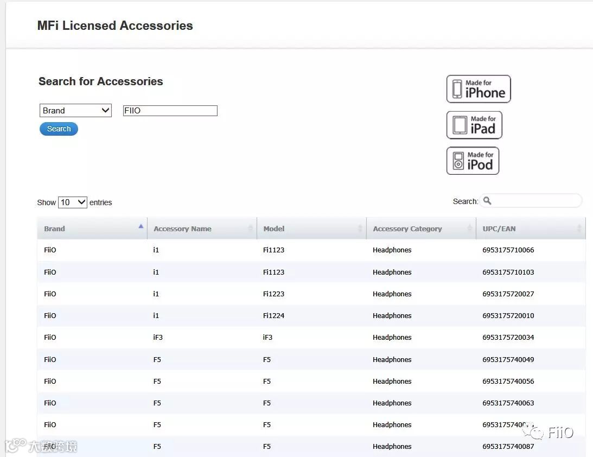Screen dimensions: 593x457
Task: Click Headphones in the 6953175710066 row
Action: [392, 250]
